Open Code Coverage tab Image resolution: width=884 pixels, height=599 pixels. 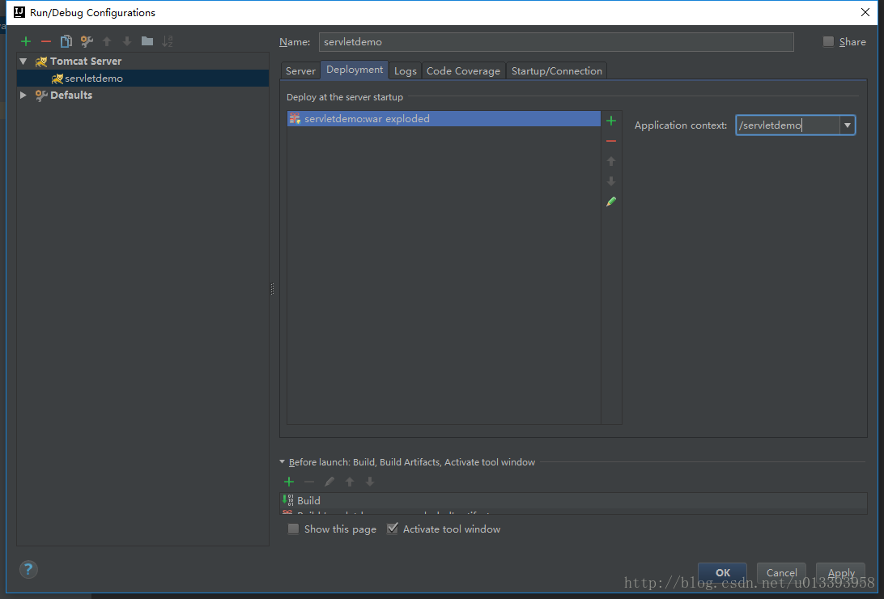[463, 71]
